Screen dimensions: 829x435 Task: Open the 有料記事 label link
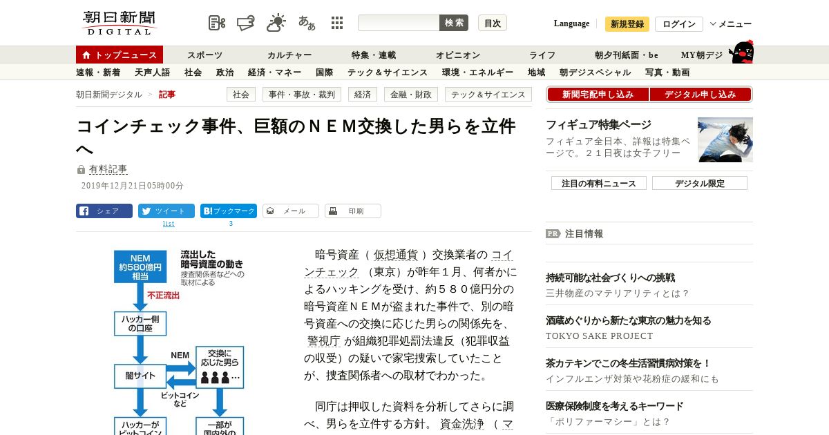click(108, 169)
